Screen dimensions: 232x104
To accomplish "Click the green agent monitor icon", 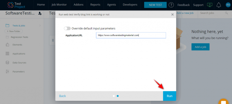I will tap(210, 5).
